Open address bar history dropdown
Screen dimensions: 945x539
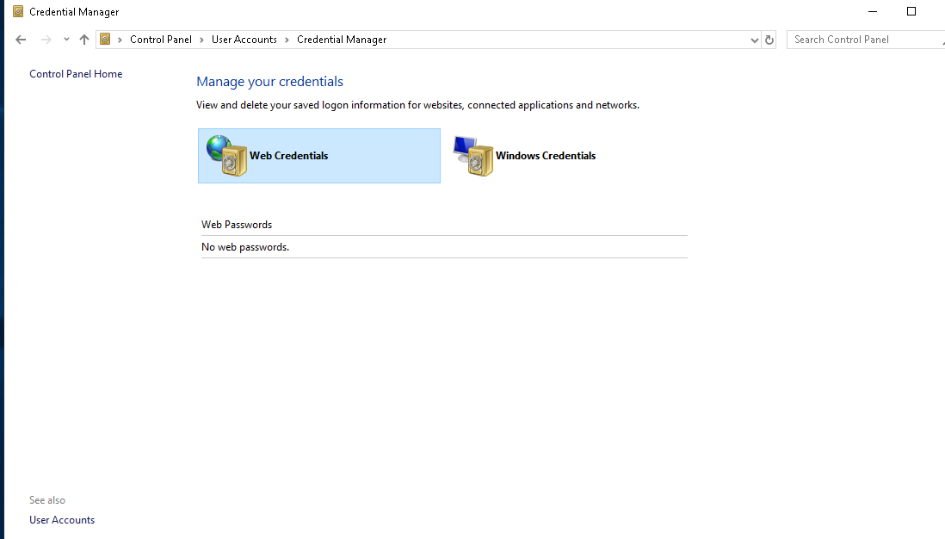coord(754,40)
